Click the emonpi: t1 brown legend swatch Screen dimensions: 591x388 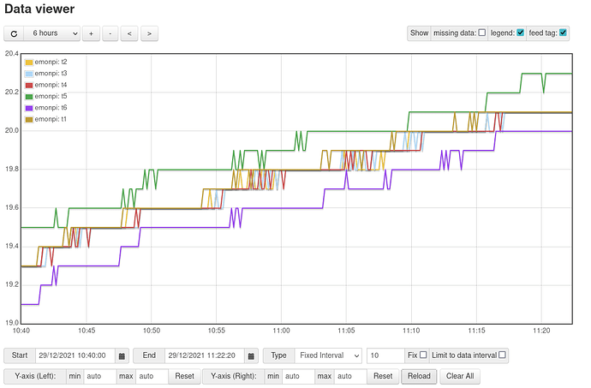pos(29,120)
